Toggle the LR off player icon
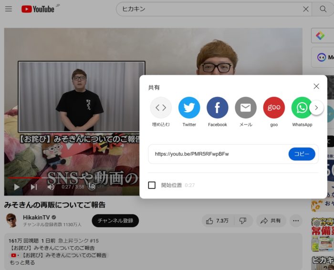334x270 pixels. [92, 187]
